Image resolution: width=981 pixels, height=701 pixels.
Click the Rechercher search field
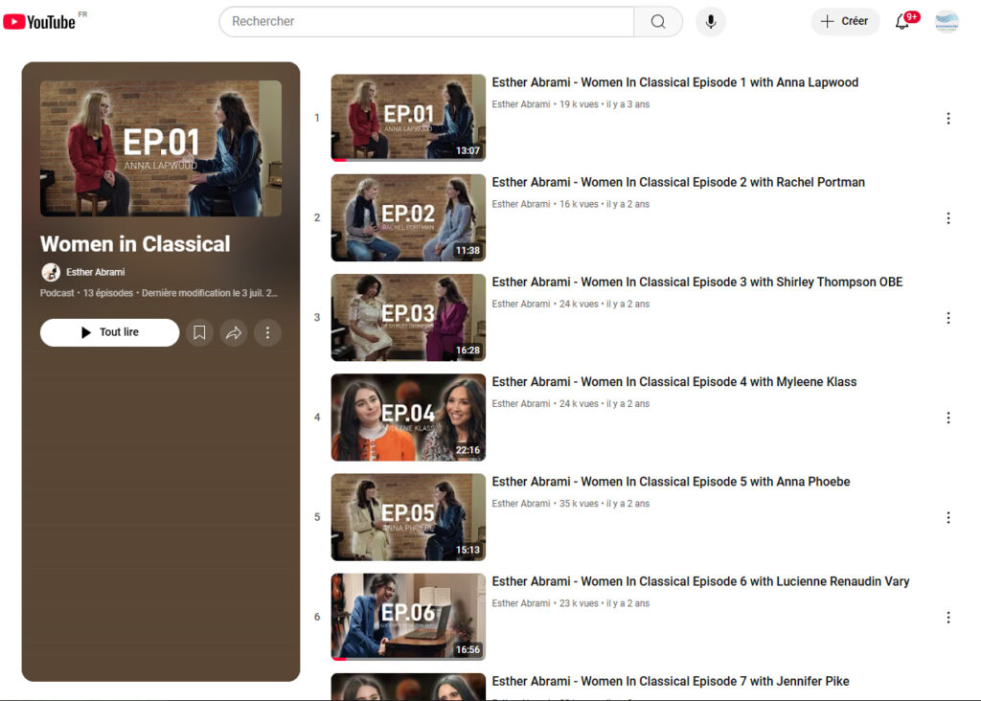pyautogui.click(x=426, y=22)
